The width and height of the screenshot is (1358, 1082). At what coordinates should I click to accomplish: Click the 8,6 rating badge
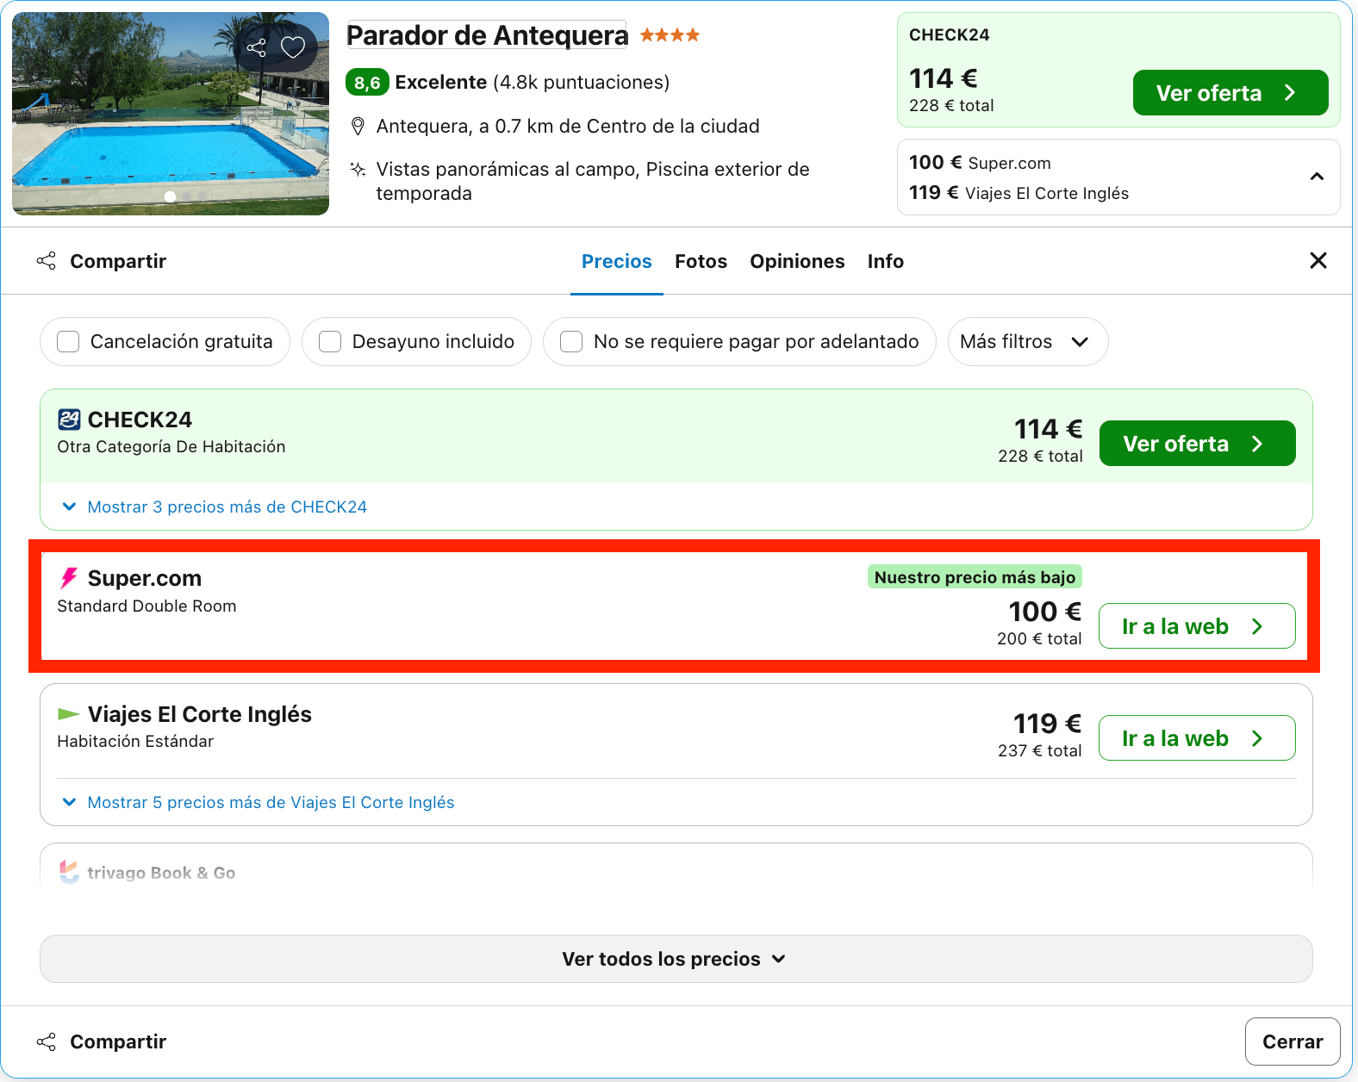click(367, 83)
